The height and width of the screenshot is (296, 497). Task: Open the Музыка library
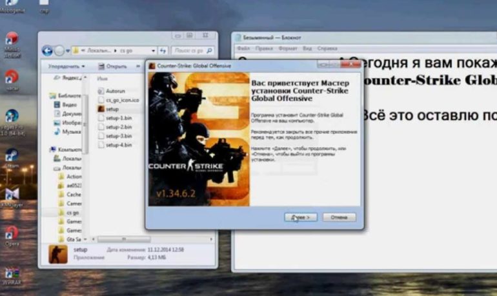[67, 132]
